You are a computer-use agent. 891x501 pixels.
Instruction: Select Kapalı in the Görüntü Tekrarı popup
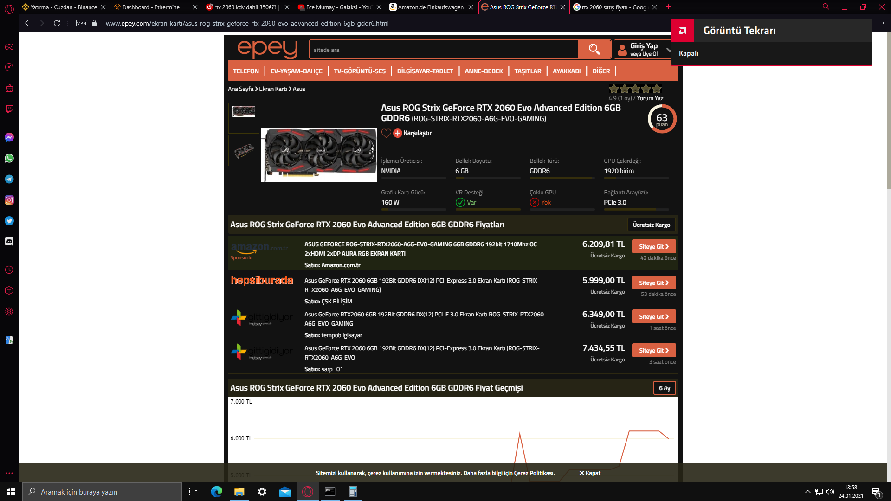tap(690, 53)
